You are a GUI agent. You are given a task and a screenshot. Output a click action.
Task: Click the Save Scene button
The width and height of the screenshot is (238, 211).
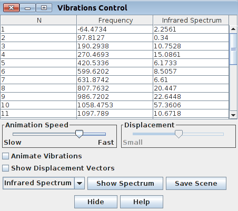point(196,184)
